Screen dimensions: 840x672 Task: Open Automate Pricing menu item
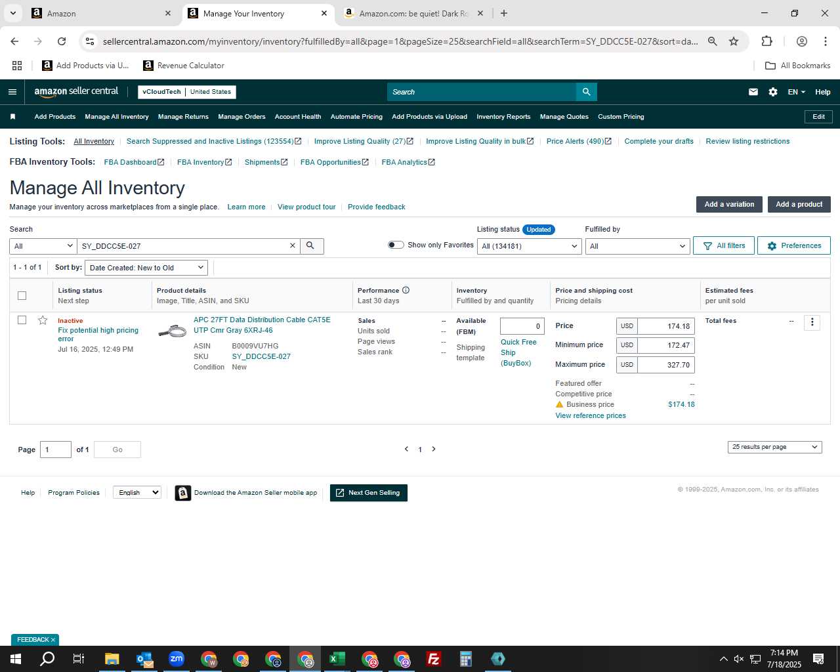356,117
